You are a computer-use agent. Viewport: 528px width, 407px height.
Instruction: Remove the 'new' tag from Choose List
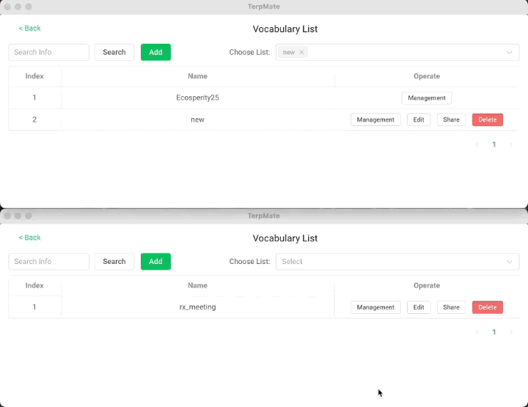[301, 52]
